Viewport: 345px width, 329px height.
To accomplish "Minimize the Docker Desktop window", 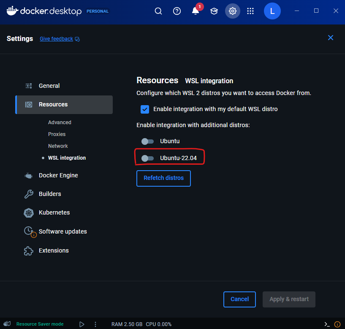I will click(x=297, y=11).
